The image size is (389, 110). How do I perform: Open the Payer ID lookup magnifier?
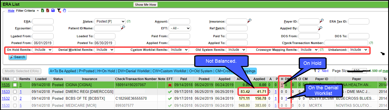click(x=322, y=21)
